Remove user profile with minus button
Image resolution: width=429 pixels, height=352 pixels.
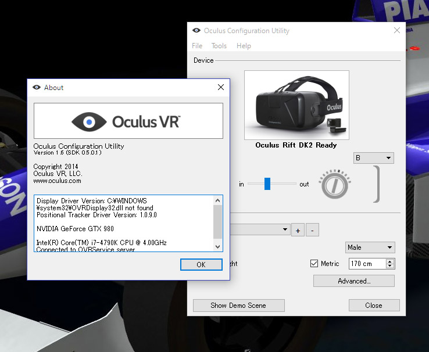[x=312, y=230]
